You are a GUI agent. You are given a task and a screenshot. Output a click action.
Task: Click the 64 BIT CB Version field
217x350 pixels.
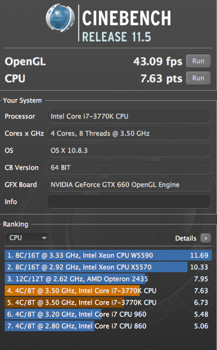(129, 167)
